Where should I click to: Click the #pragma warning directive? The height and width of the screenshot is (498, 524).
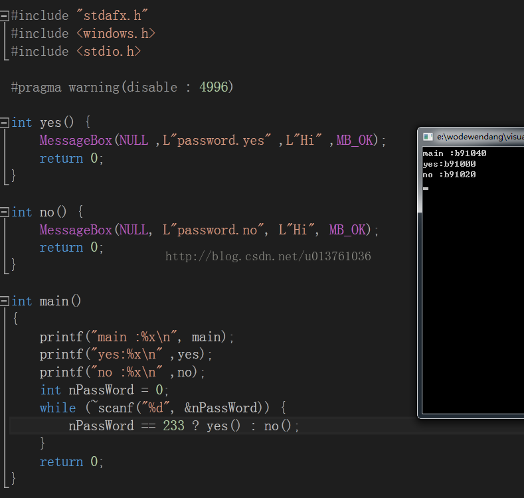click(122, 87)
